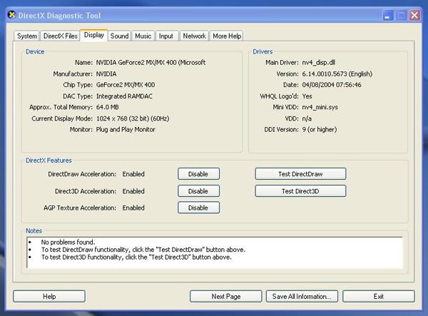
Task: Click the 'No problems found.' note
Action: (x=68, y=242)
